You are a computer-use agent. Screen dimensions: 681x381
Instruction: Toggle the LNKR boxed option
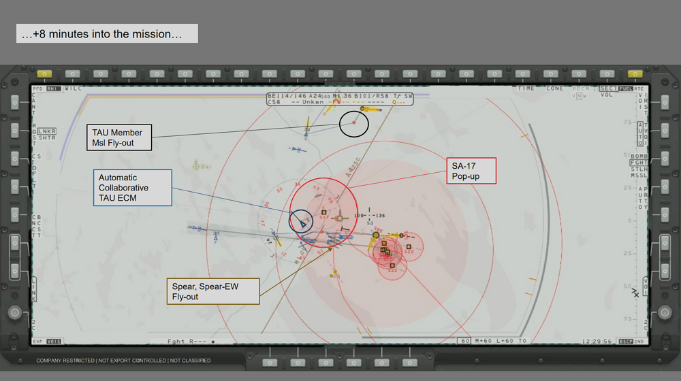[47, 131]
